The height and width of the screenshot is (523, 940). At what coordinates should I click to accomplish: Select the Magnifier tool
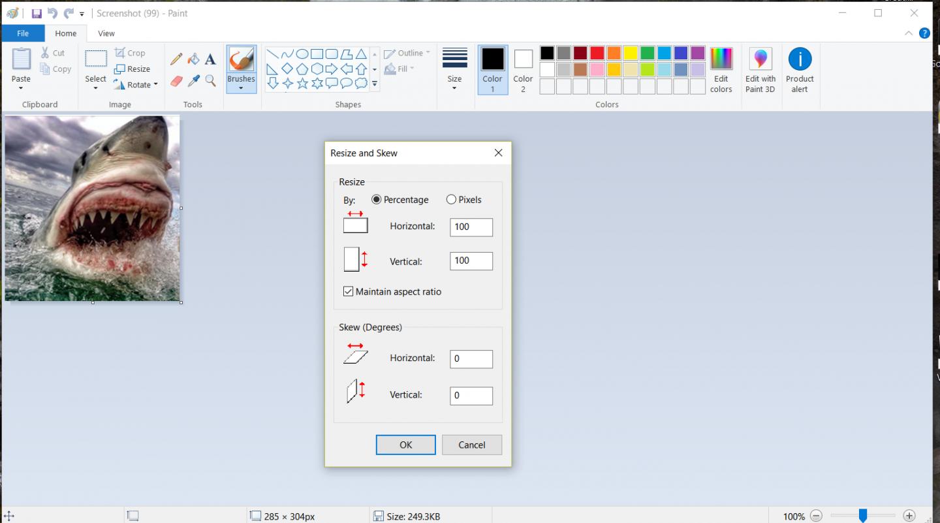(x=210, y=81)
